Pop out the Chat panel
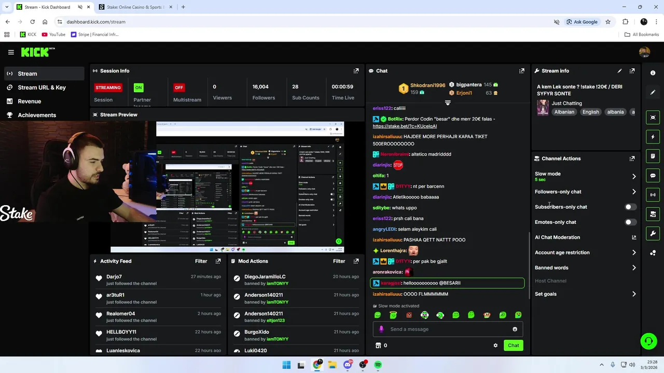This screenshot has width=664, height=373. pyautogui.click(x=522, y=71)
